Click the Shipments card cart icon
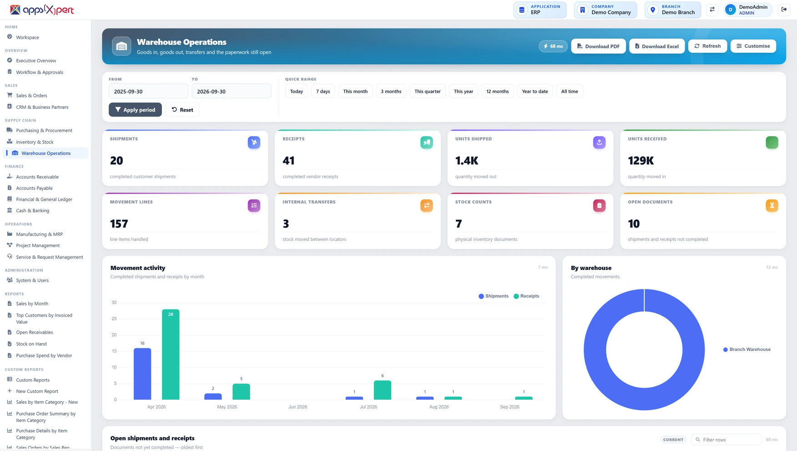 click(x=254, y=142)
